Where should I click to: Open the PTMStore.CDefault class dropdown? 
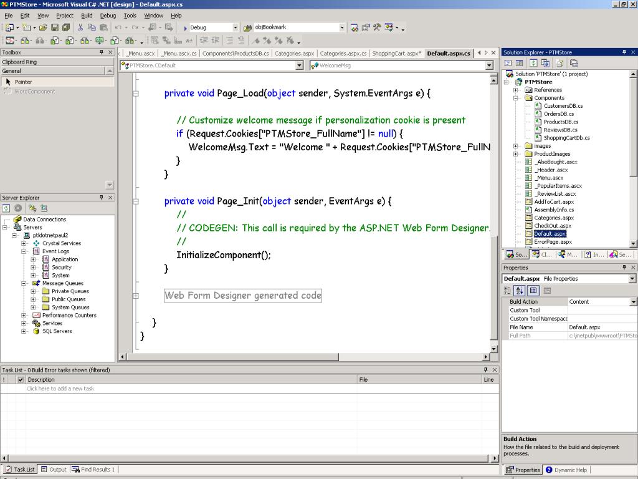click(x=300, y=65)
